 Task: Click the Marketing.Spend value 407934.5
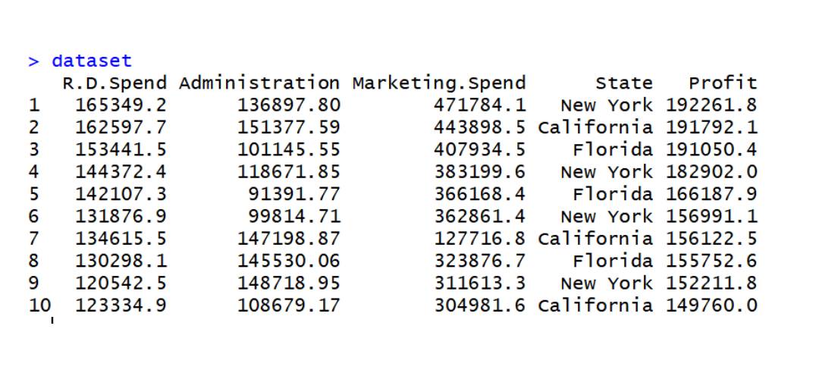pyautogui.click(x=479, y=149)
